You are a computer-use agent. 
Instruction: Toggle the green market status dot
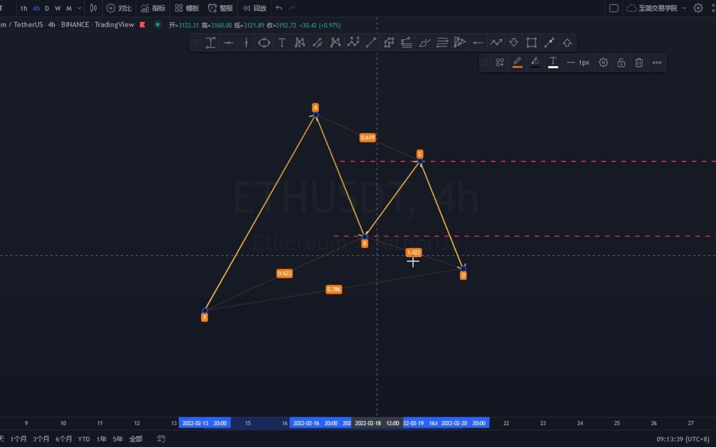pos(157,24)
